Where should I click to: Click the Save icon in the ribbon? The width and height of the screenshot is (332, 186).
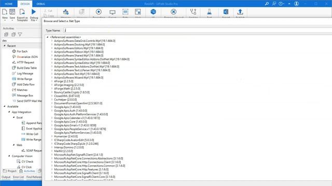click(12, 12)
